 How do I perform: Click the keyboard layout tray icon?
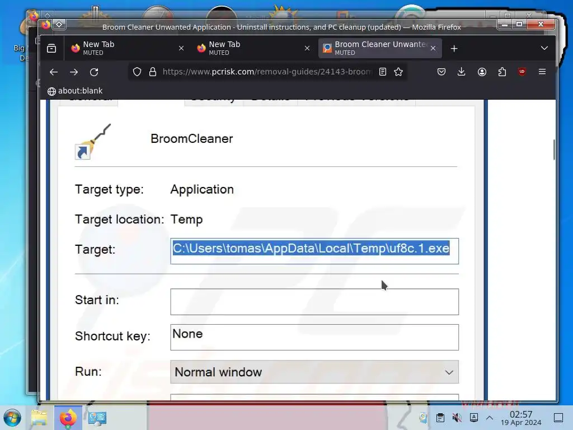pyautogui.click(x=474, y=417)
